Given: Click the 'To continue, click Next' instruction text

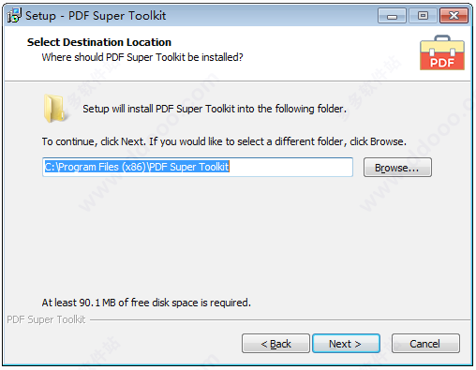Looking at the screenshot, I should tap(224, 141).
